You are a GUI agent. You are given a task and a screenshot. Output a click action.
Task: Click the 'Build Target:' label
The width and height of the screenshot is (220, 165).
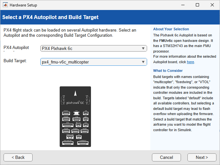coord(15,61)
